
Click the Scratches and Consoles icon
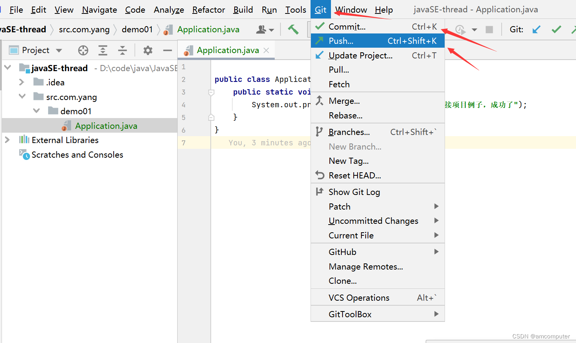click(24, 155)
